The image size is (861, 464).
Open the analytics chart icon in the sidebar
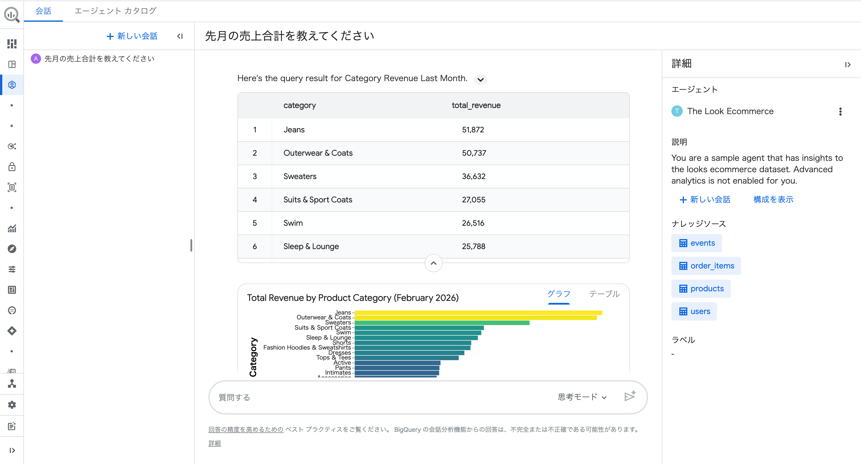tap(12, 229)
